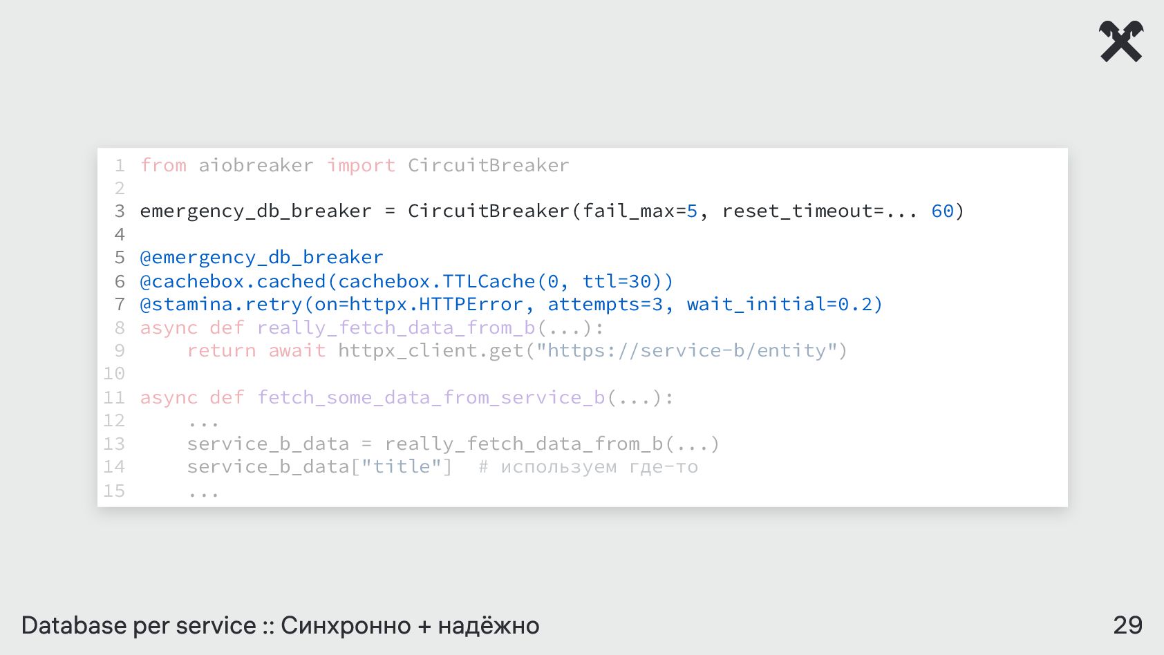Click the '@cachebox.cached' decorator line
The height and width of the screenshot is (655, 1164).
406,281
